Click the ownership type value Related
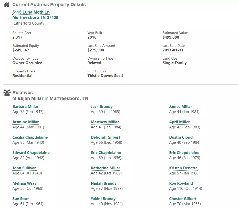 click(x=94, y=63)
